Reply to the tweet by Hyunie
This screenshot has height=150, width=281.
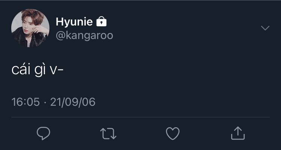coord(43,133)
